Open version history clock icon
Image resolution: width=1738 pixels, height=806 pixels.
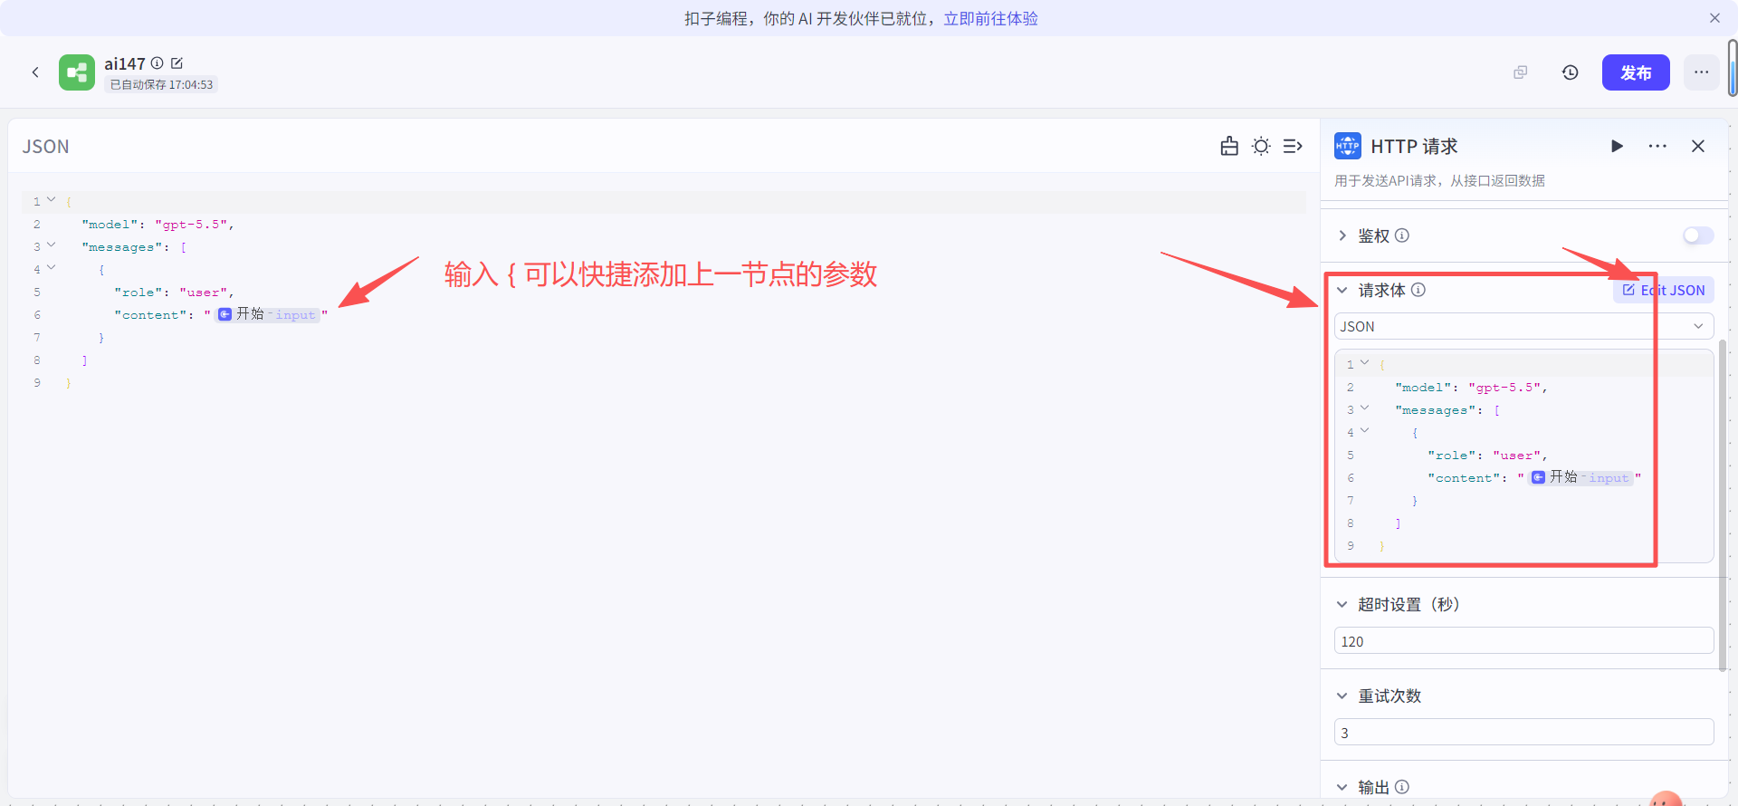pyautogui.click(x=1571, y=72)
